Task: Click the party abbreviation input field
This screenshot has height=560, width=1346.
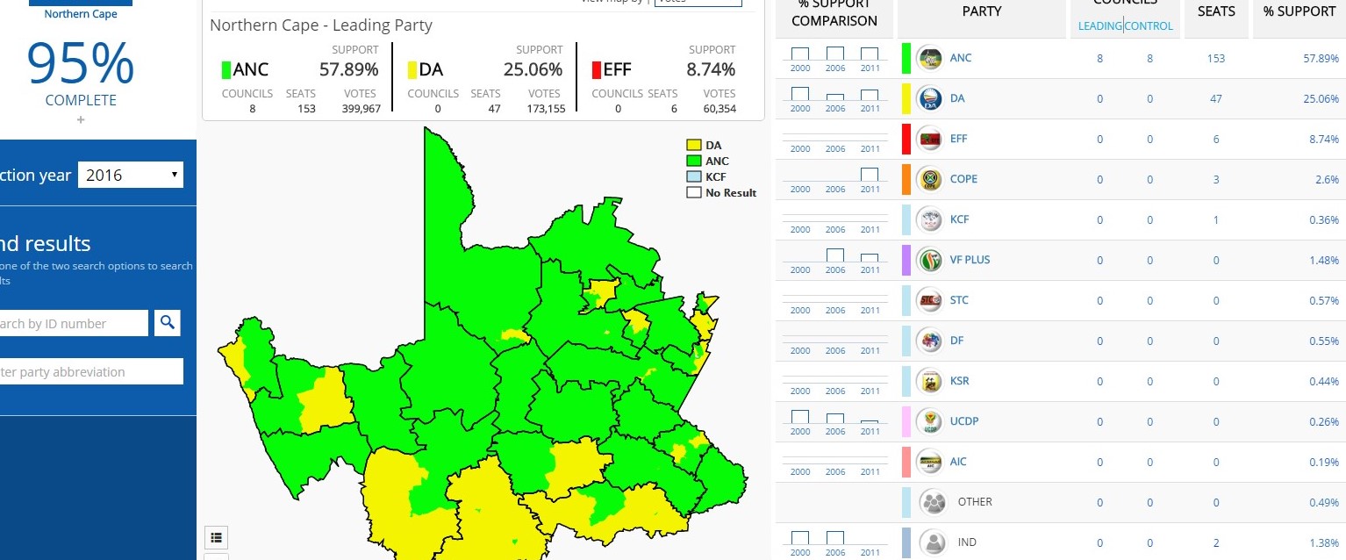Action: point(88,370)
